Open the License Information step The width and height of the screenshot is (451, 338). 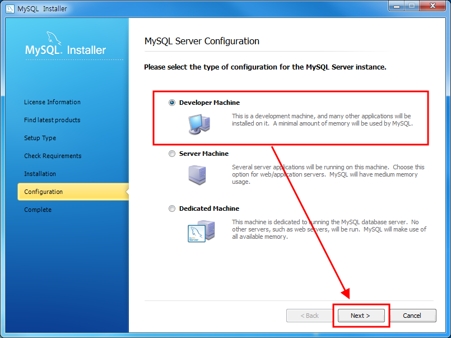[52, 102]
